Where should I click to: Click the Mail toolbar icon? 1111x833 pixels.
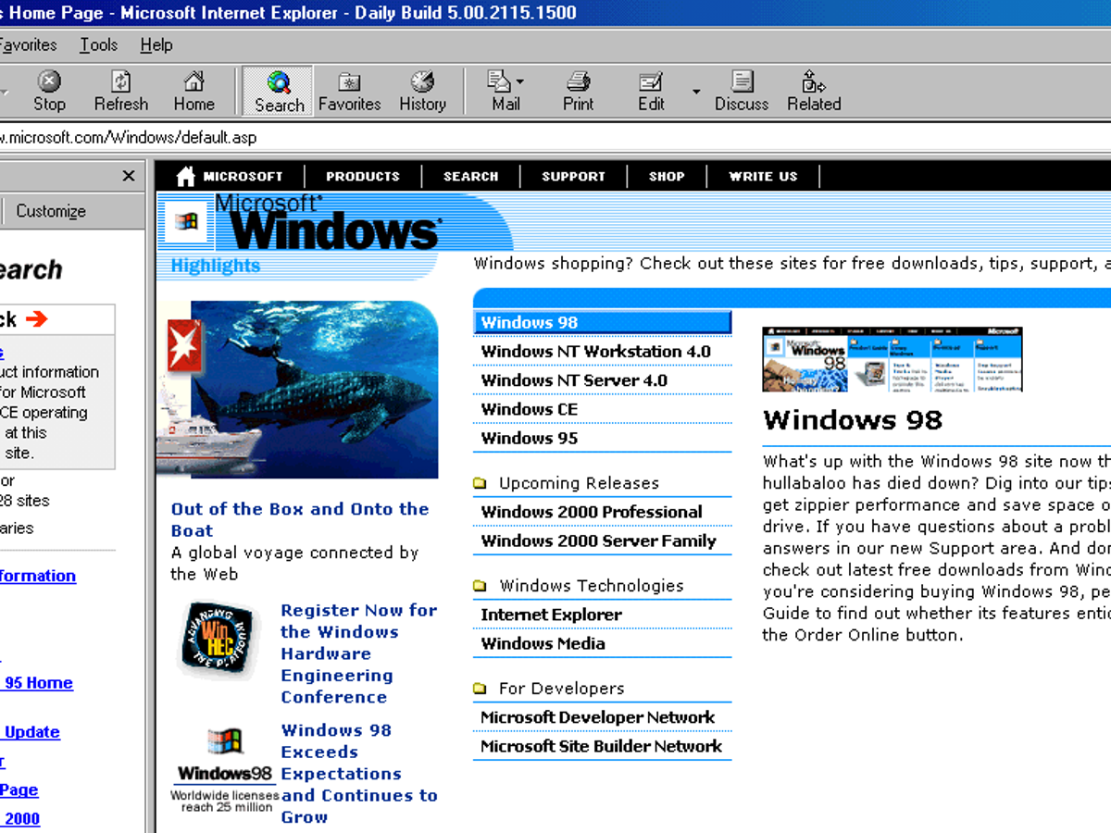(x=500, y=82)
